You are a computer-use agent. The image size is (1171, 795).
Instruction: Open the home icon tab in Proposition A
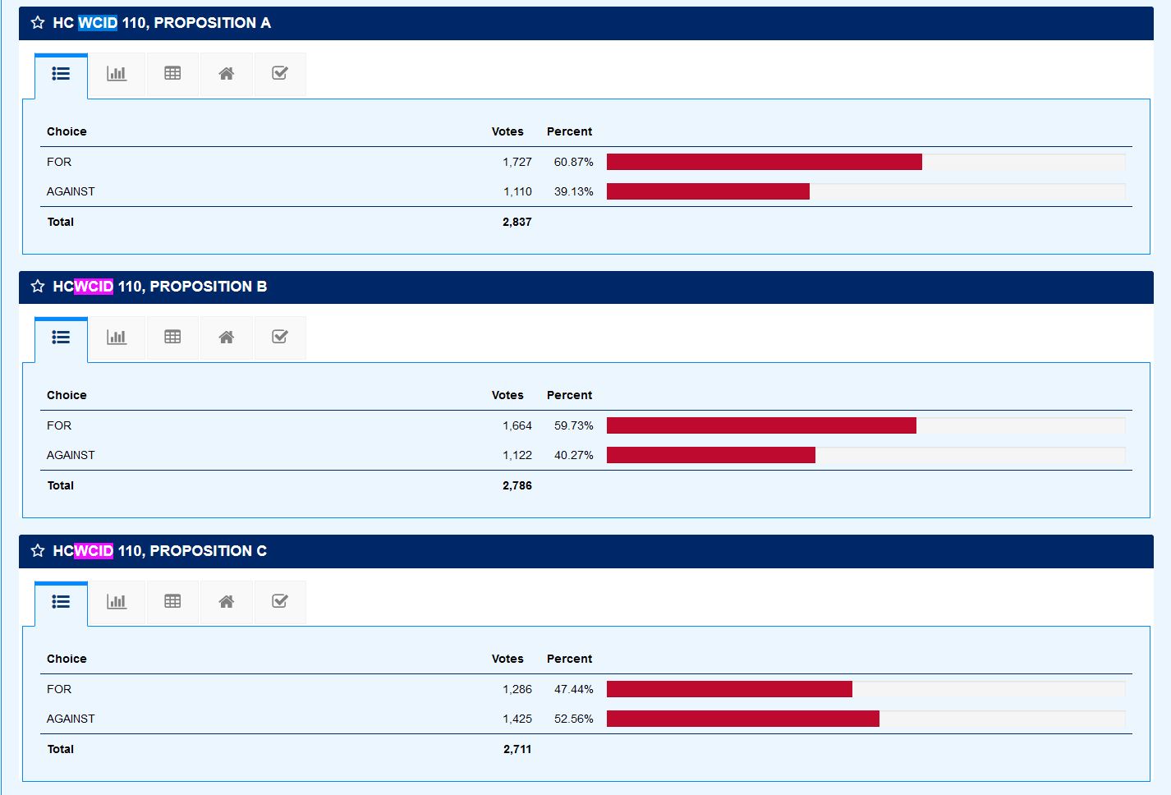[x=227, y=74]
